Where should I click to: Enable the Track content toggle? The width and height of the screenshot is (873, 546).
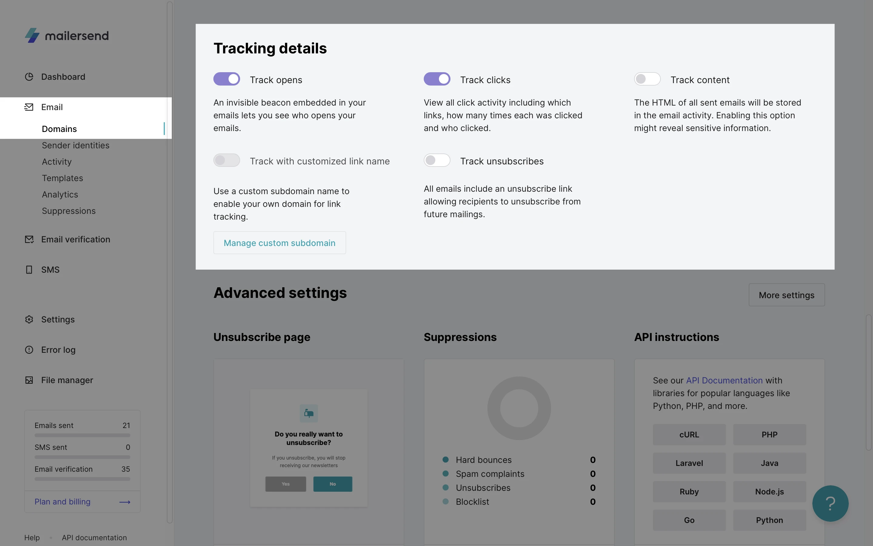click(x=647, y=79)
